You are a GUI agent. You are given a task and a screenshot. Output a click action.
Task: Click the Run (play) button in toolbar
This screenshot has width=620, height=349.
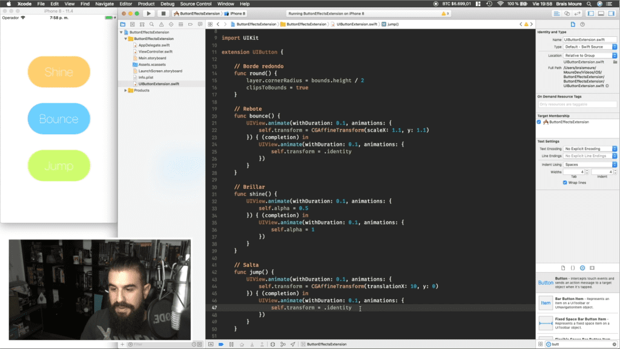pos(149,13)
